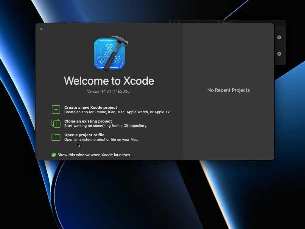Choose "Clone an existing project"
Viewport: 305px width, 229px height.
point(88,121)
